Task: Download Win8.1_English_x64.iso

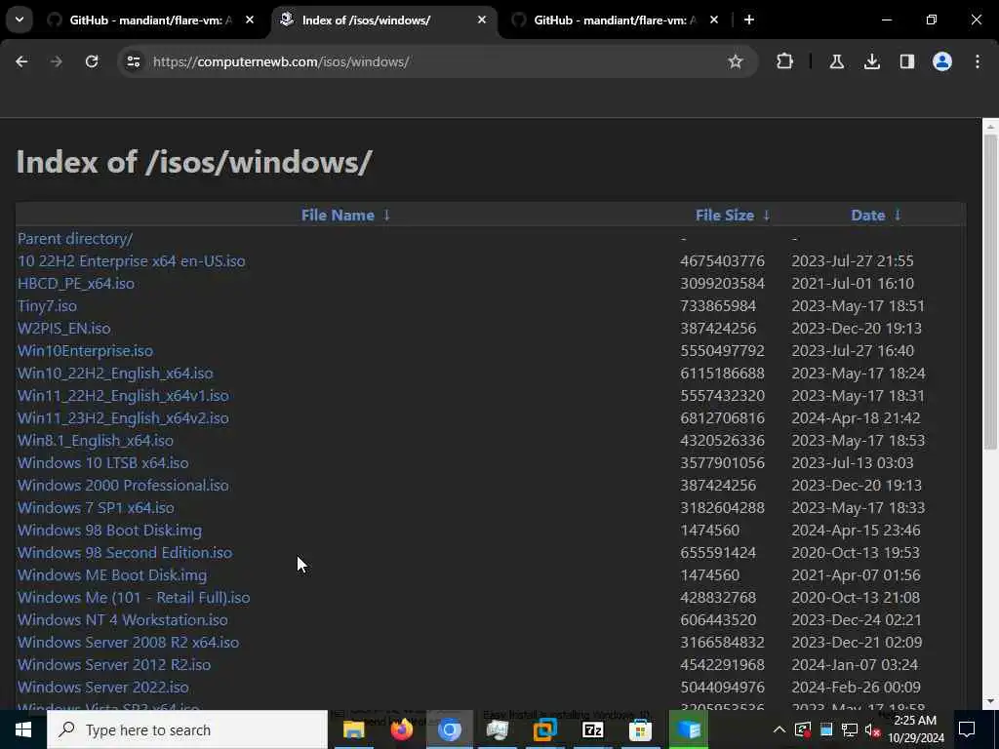Action: (96, 440)
